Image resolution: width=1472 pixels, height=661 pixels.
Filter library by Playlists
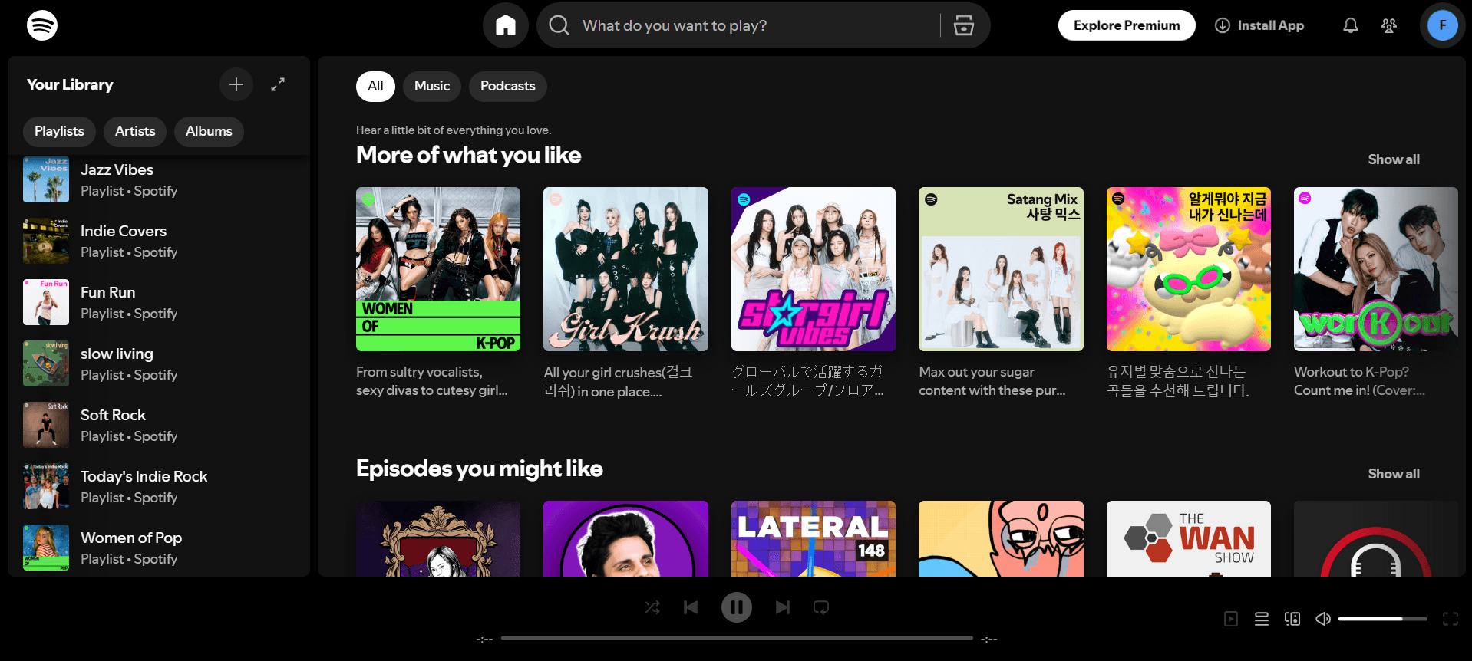click(59, 131)
